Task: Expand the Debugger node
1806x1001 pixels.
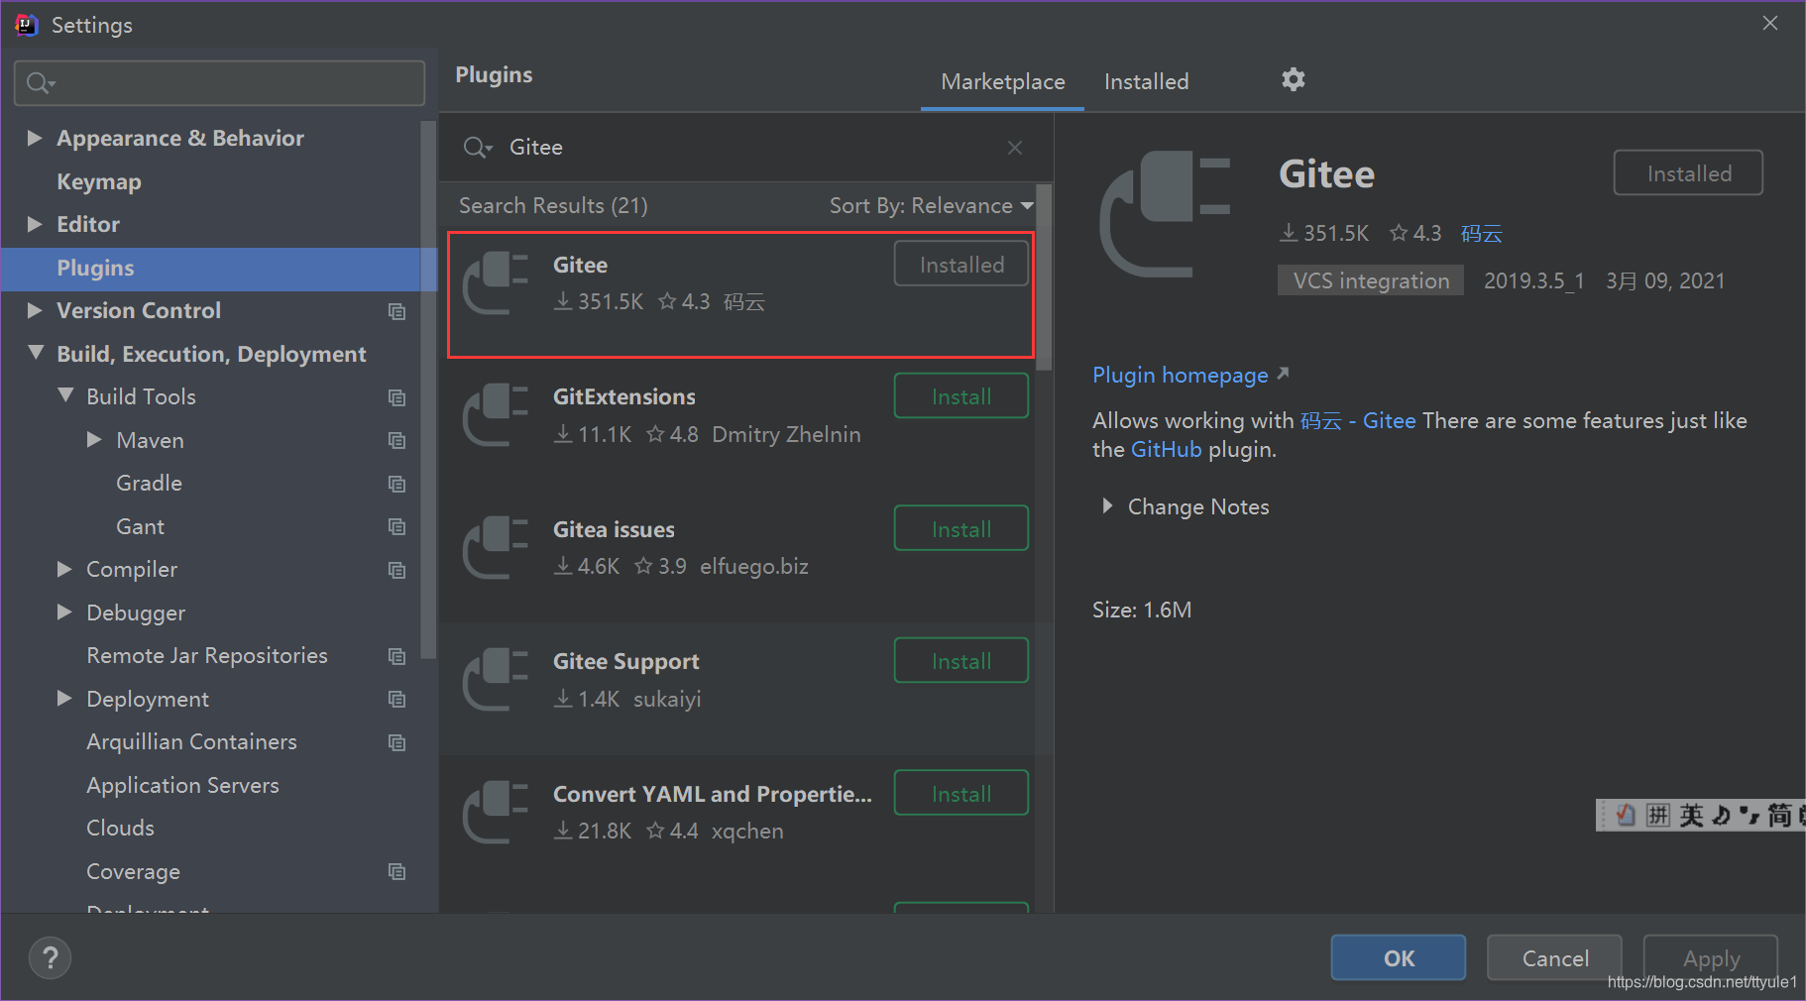Action: (64, 612)
